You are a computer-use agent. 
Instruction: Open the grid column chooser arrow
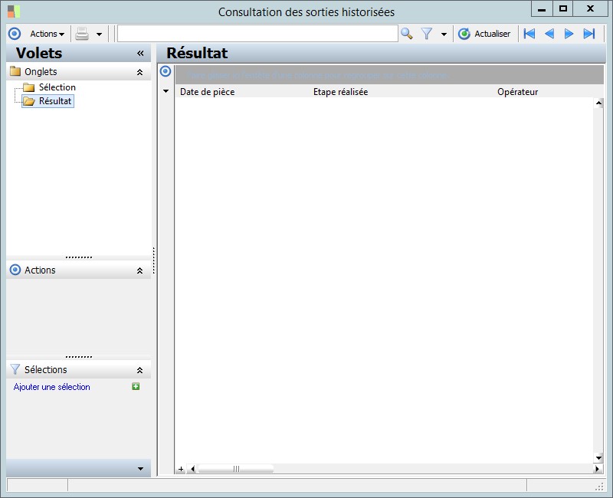(x=166, y=91)
